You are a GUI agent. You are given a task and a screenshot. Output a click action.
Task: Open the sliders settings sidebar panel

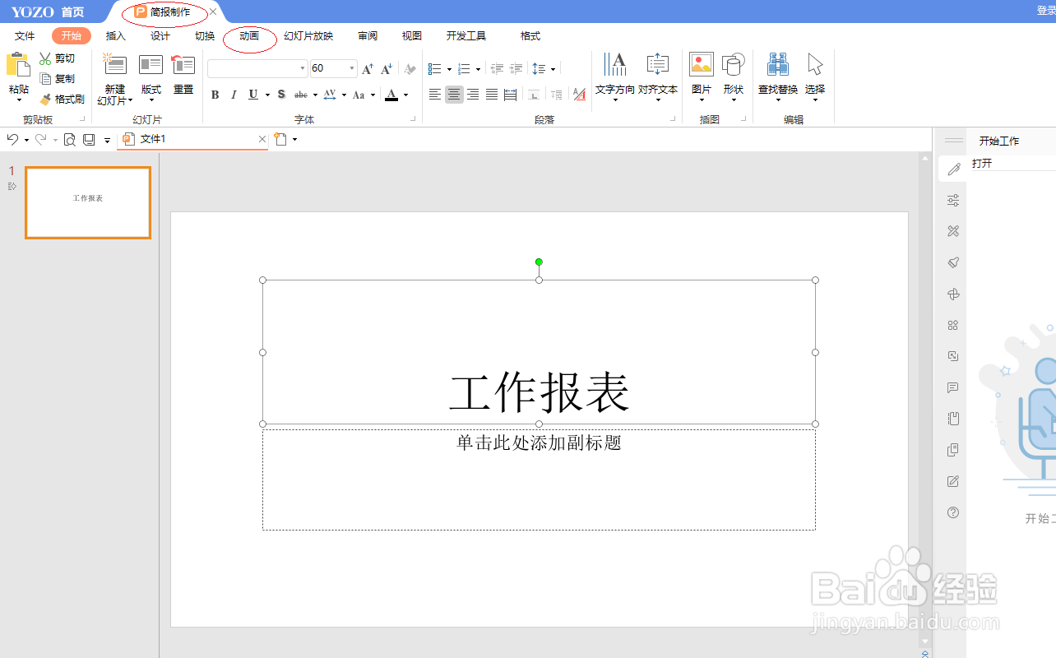click(953, 200)
